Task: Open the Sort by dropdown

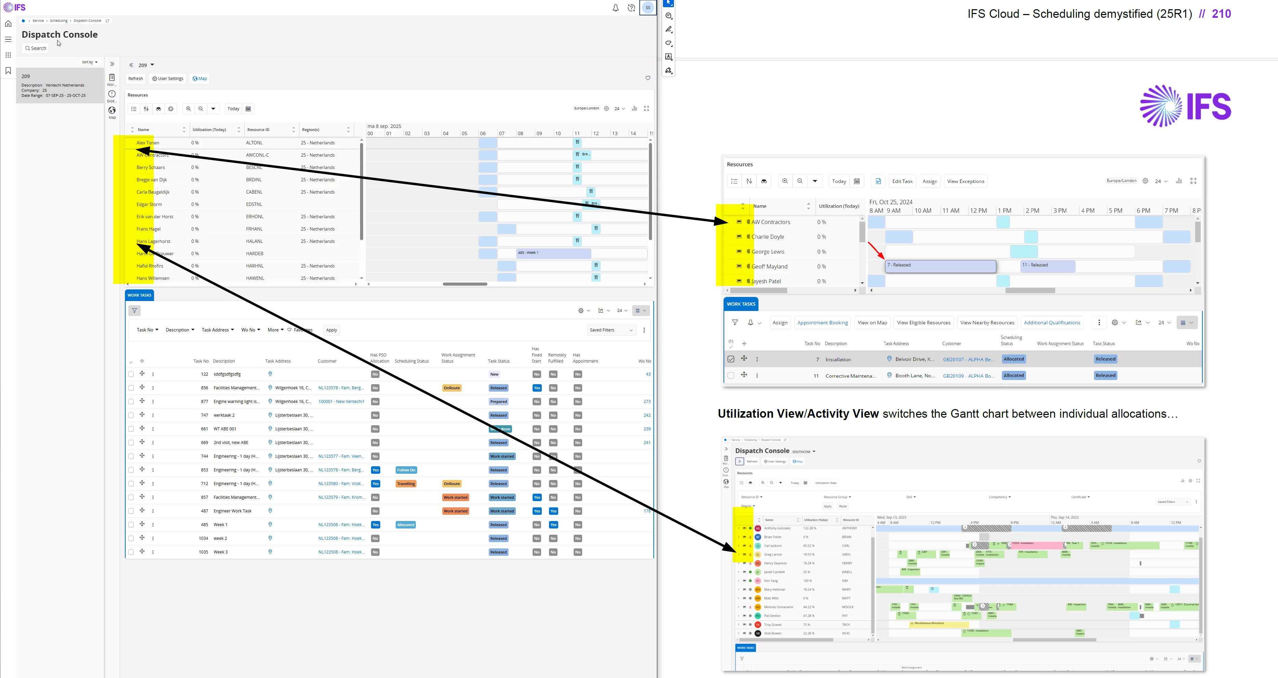Action: [90, 62]
